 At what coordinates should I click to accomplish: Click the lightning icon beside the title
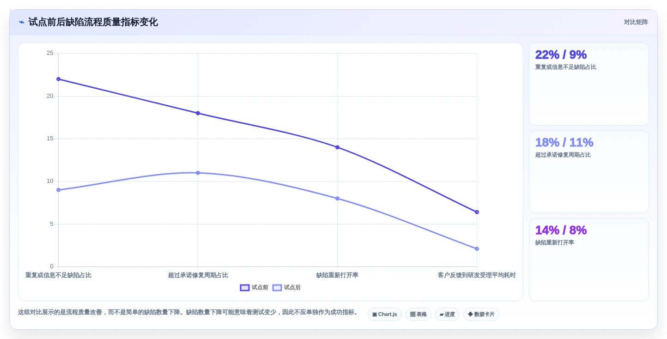[x=22, y=22]
